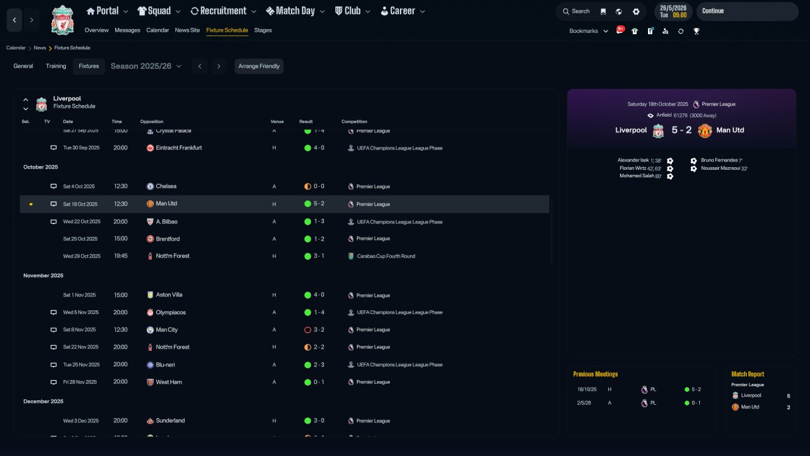The height and width of the screenshot is (456, 810).
Task: Select the General sub-tab
Action: pyautogui.click(x=23, y=66)
